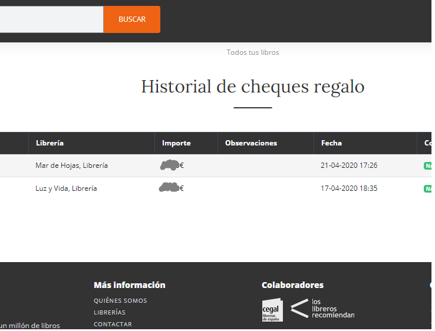Open Todos tus libros link
The height and width of the screenshot is (331, 435).
(253, 52)
